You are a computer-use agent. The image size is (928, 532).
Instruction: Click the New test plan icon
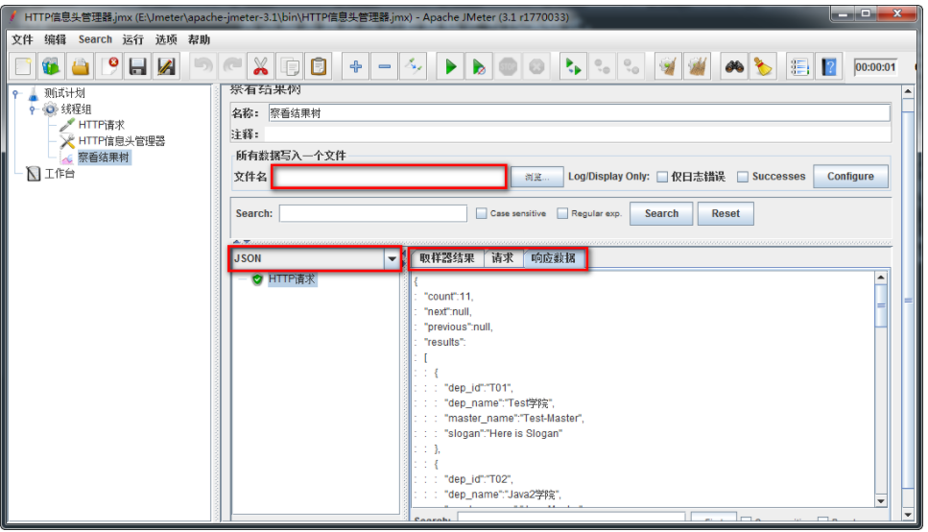[23, 66]
